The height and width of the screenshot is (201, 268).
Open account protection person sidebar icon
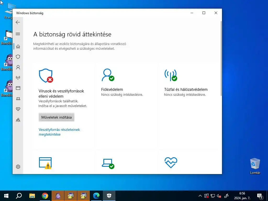coord(18,67)
